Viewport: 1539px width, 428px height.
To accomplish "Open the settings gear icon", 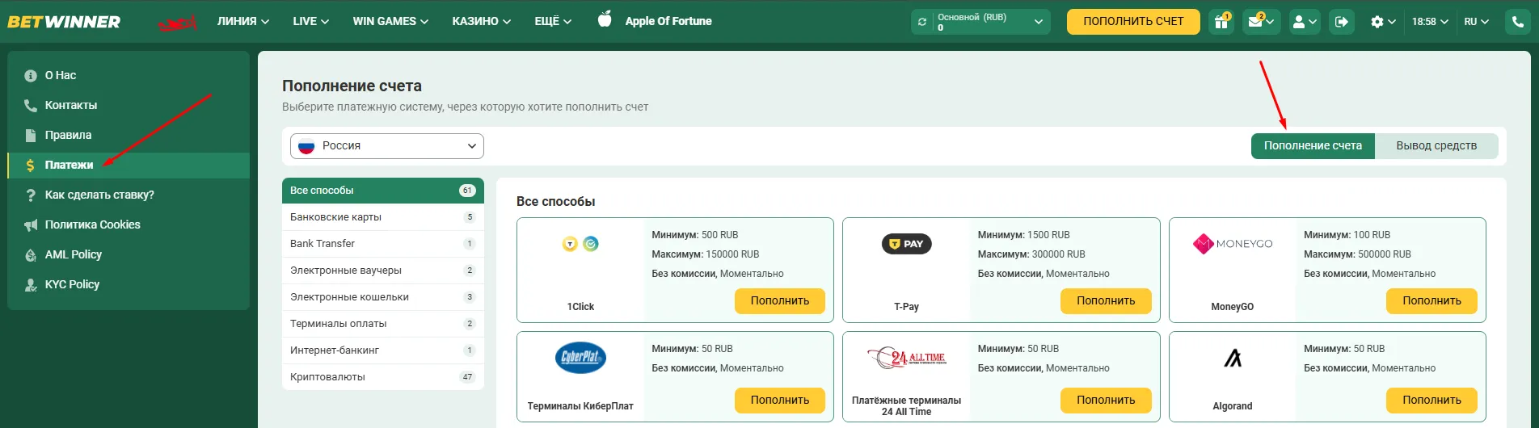I will click(x=1383, y=22).
